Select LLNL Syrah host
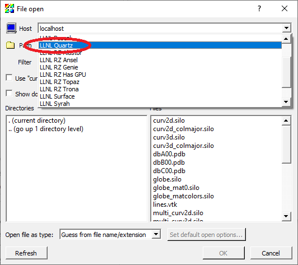 click(x=160, y=104)
